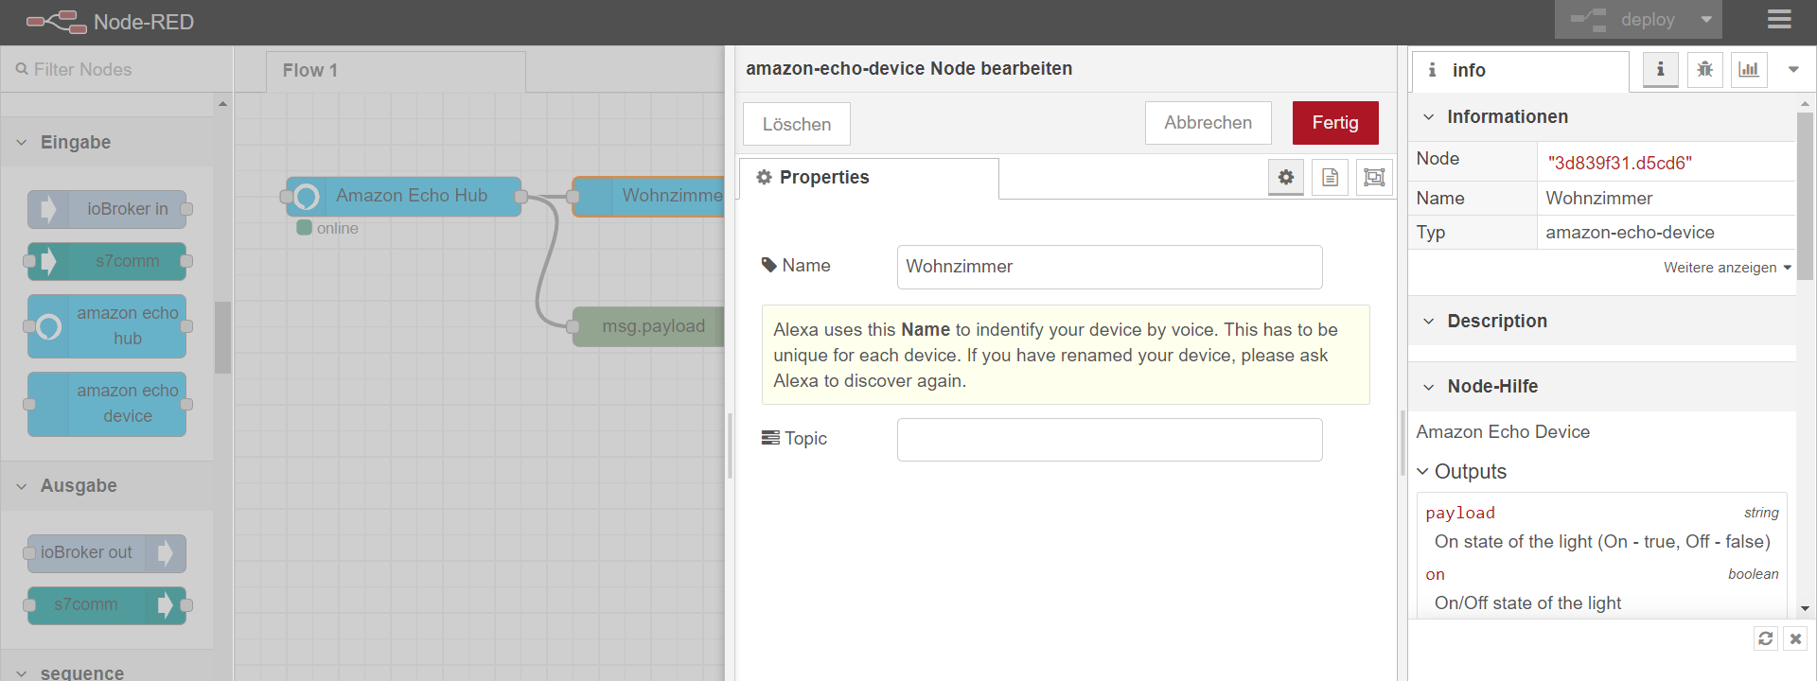
Task: Select the amazon echo device palette node
Action: (107, 404)
